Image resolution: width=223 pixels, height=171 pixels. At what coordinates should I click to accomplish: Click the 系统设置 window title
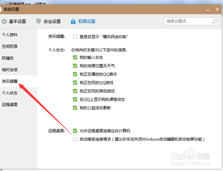pyautogui.click(x=11, y=9)
